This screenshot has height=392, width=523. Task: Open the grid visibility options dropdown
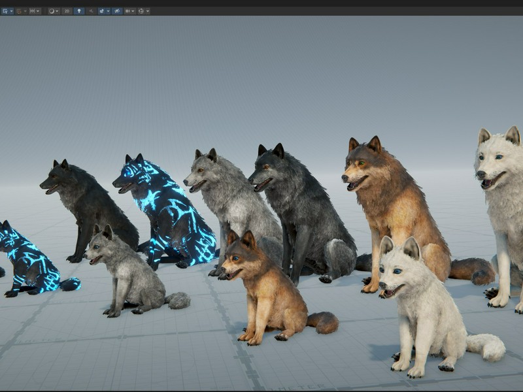[12, 11]
